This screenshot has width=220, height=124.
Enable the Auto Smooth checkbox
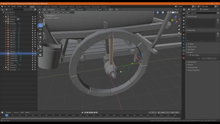190,55
